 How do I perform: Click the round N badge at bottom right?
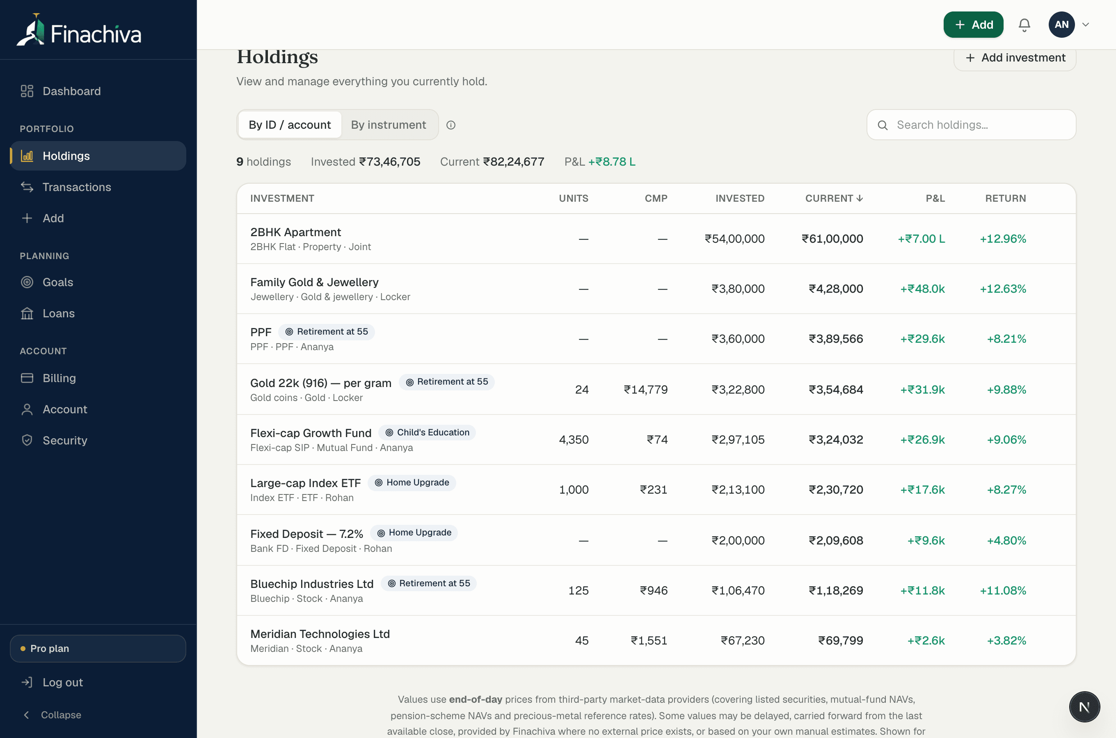[1084, 706]
